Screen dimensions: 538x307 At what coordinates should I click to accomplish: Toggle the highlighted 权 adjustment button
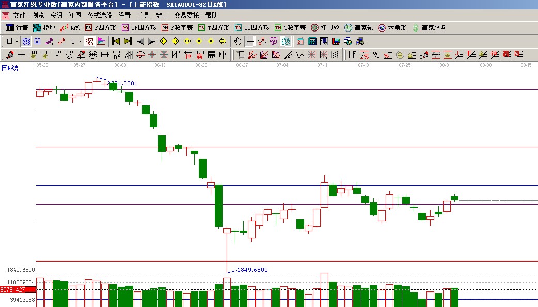pyautogui.click(x=89, y=41)
